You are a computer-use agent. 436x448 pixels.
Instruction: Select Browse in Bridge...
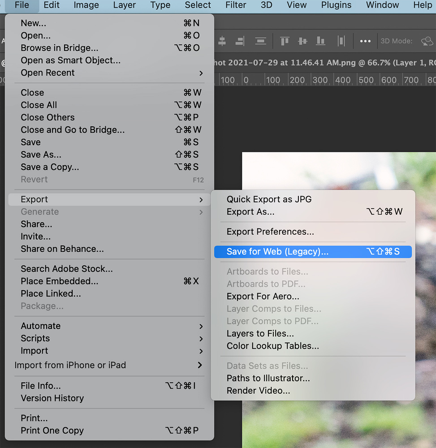click(109, 48)
